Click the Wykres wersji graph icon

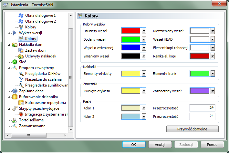point(15,33)
